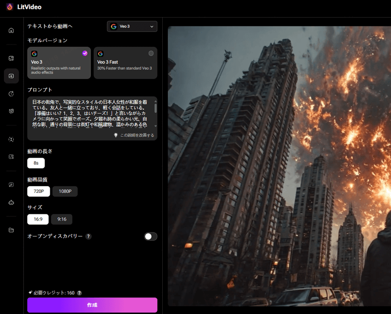Select the robot icon in sidebar
Screen dimensions: 391x314
tap(11, 202)
